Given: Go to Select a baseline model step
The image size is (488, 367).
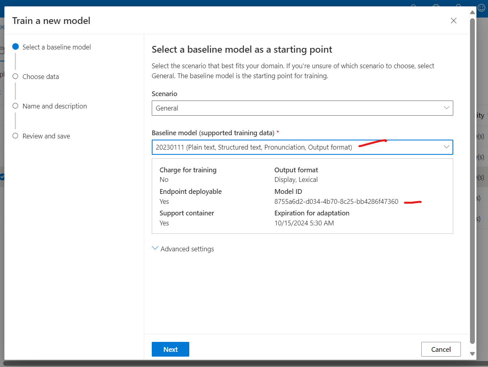Looking at the screenshot, I should [52, 47].
